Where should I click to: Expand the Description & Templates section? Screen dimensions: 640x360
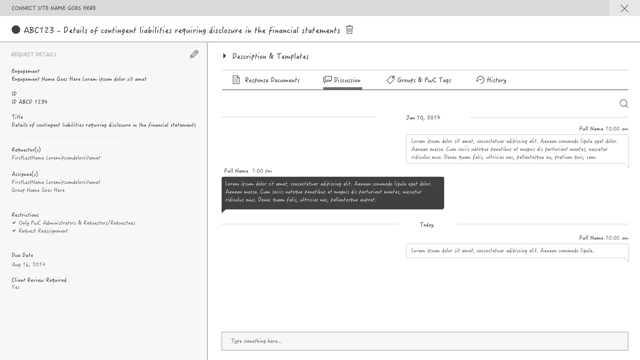[225, 56]
